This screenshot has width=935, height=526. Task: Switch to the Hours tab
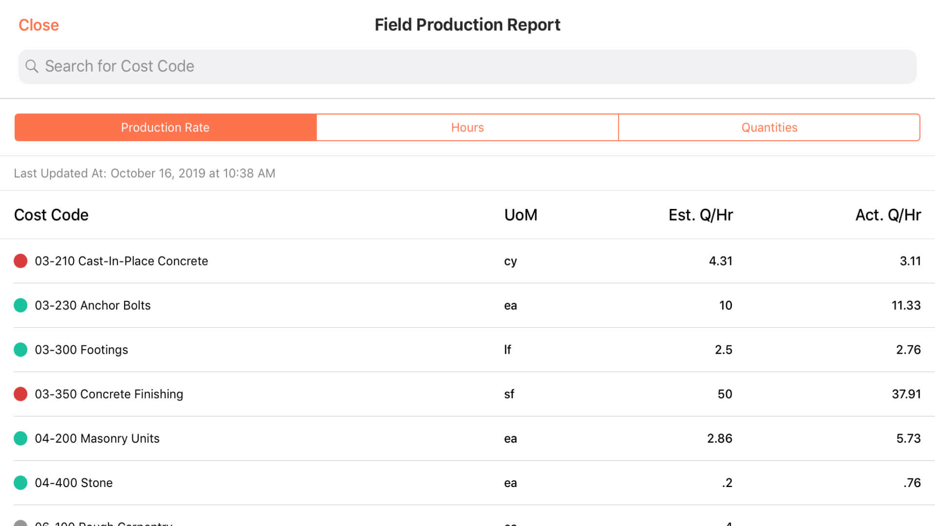(467, 128)
